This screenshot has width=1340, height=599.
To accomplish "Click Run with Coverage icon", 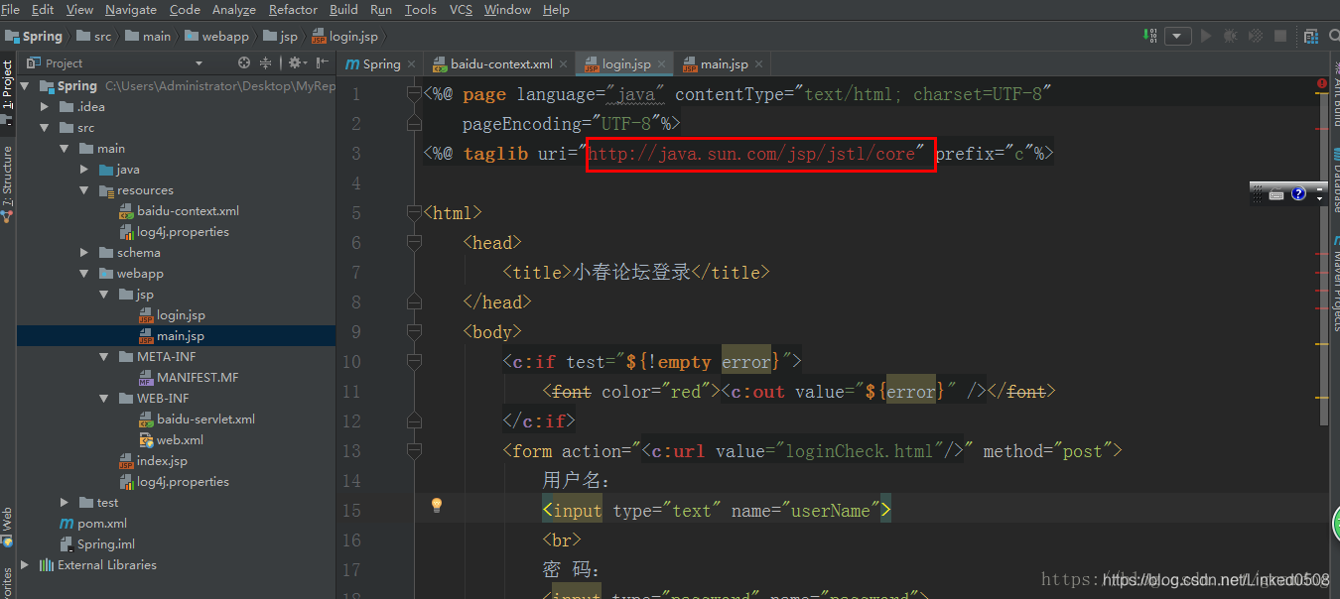I will click(1256, 36).
